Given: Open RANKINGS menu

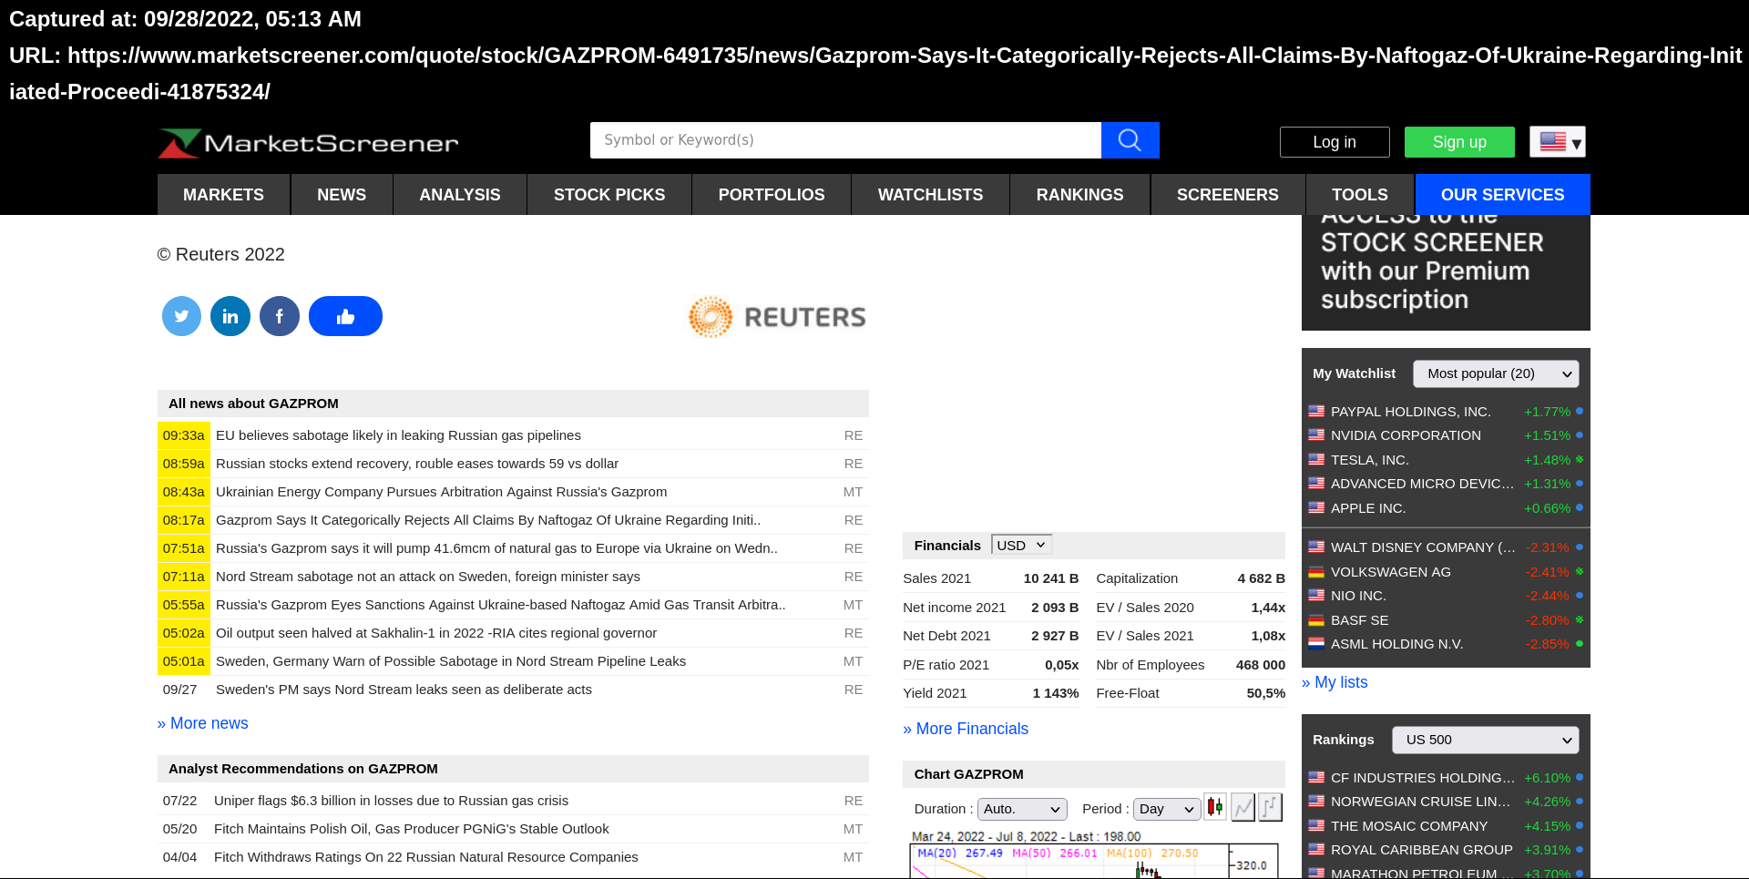Looking at the screenshot, I should (x=1079, y=195).
